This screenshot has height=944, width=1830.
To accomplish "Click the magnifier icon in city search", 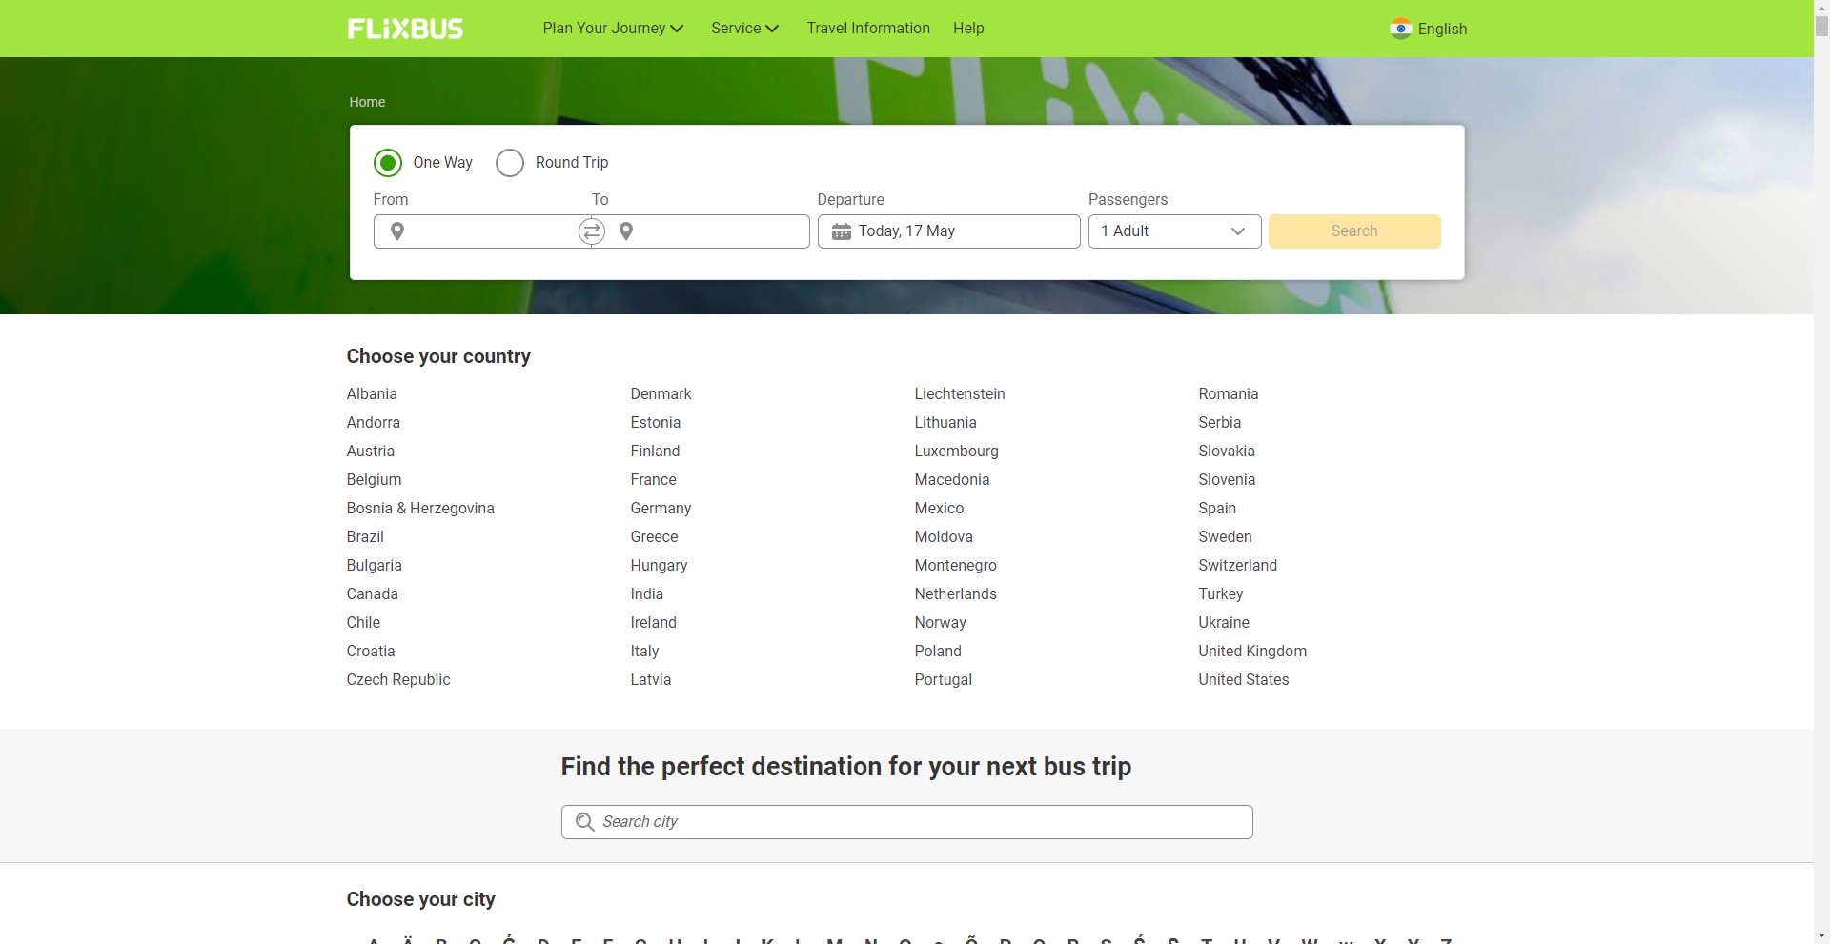I will click(584, 822).
